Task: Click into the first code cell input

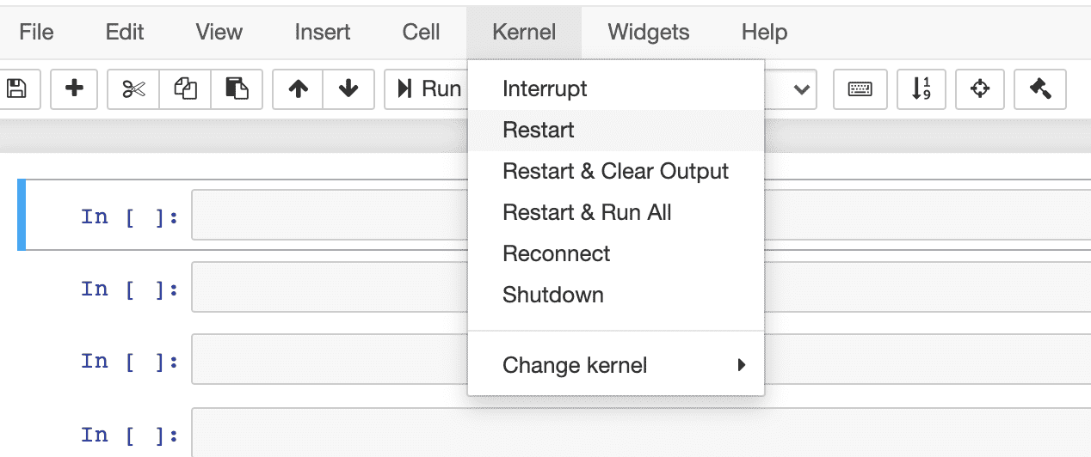Action: pos(327,216)
